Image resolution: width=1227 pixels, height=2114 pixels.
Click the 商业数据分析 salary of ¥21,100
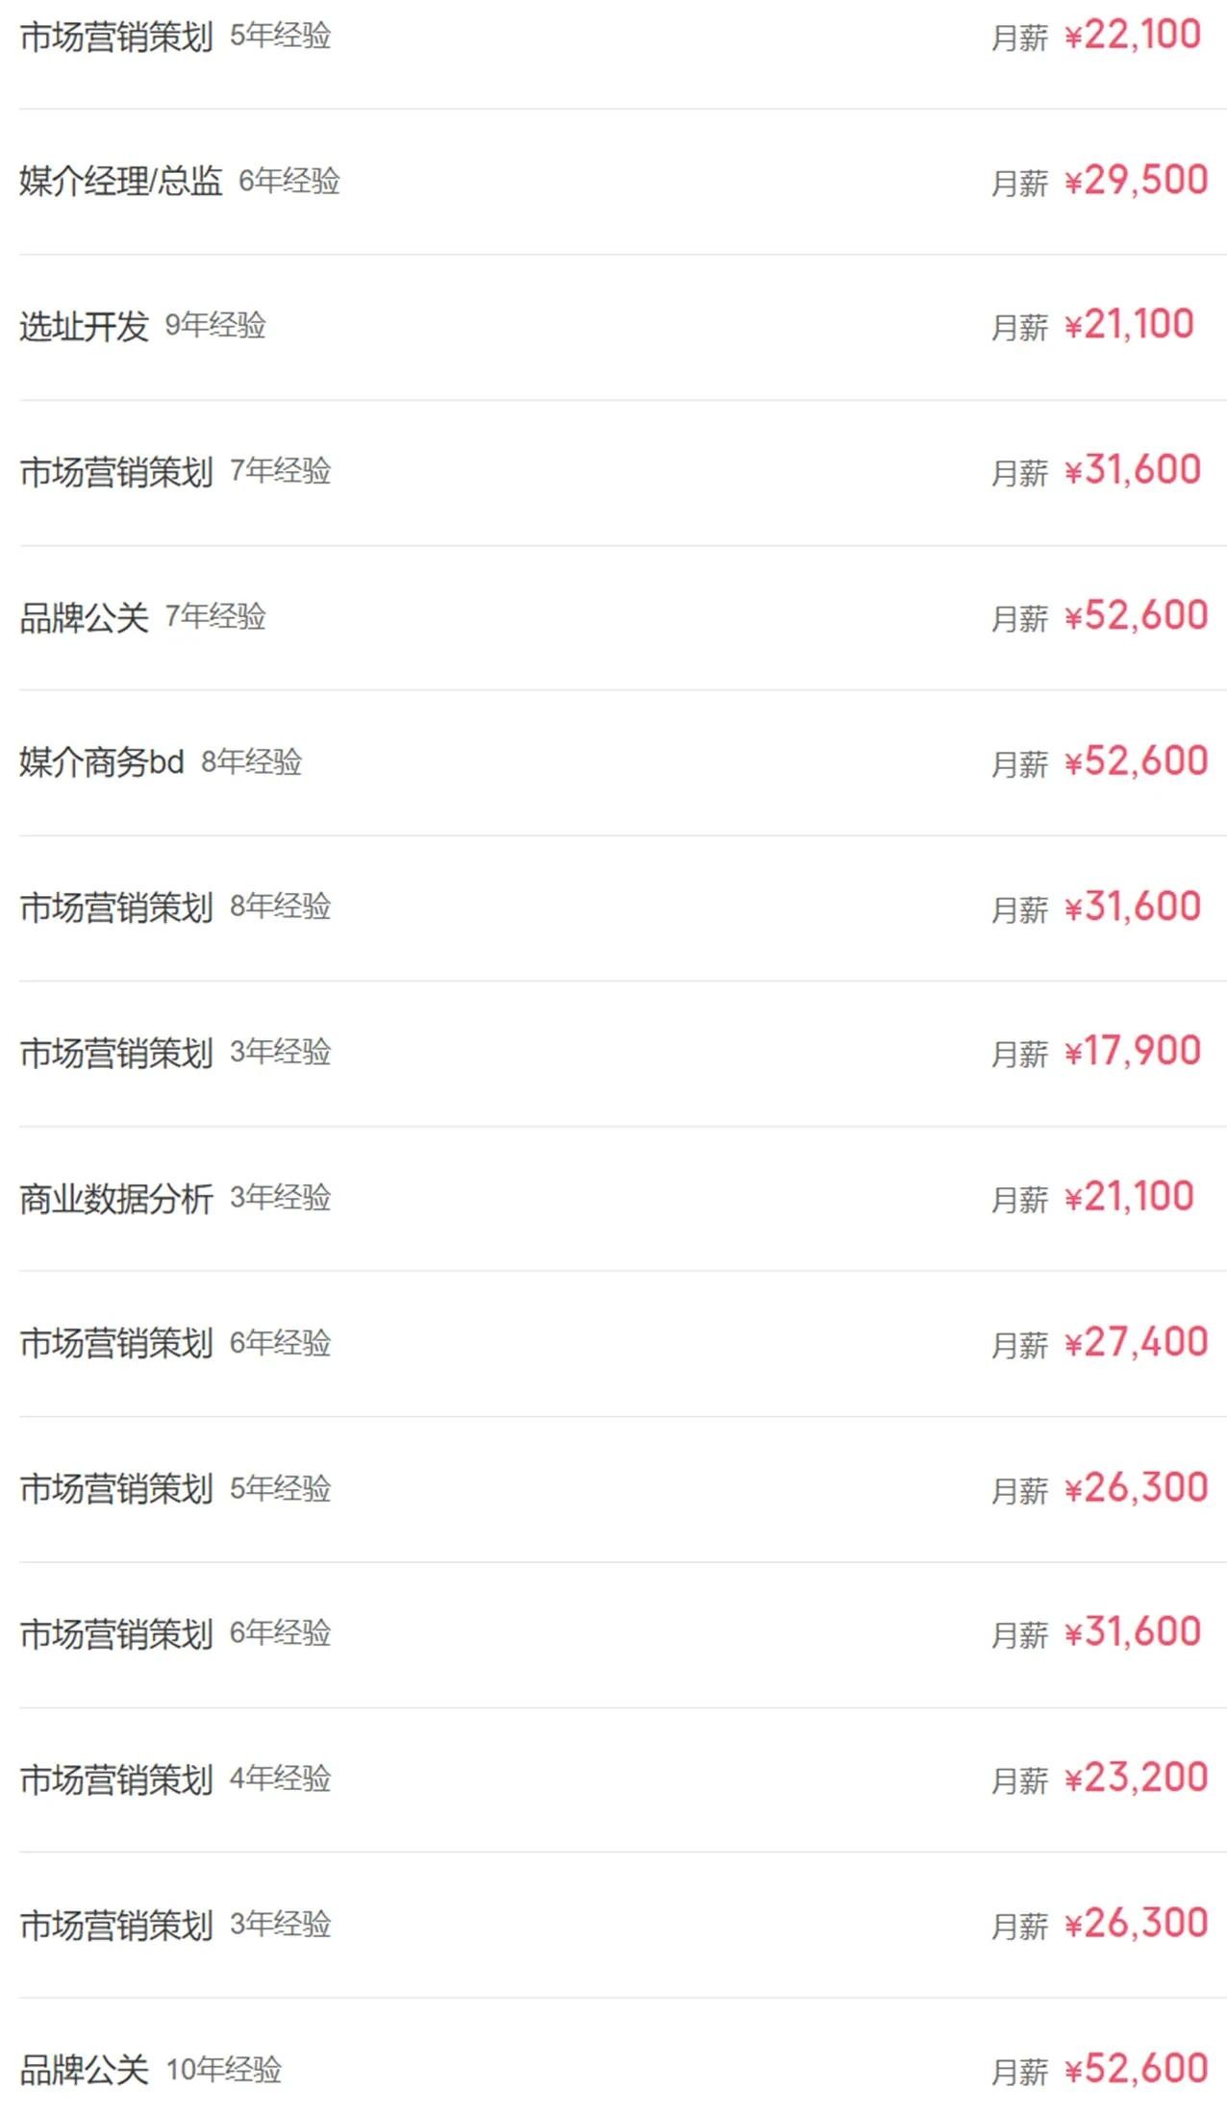click(x=1129, y=1198)
